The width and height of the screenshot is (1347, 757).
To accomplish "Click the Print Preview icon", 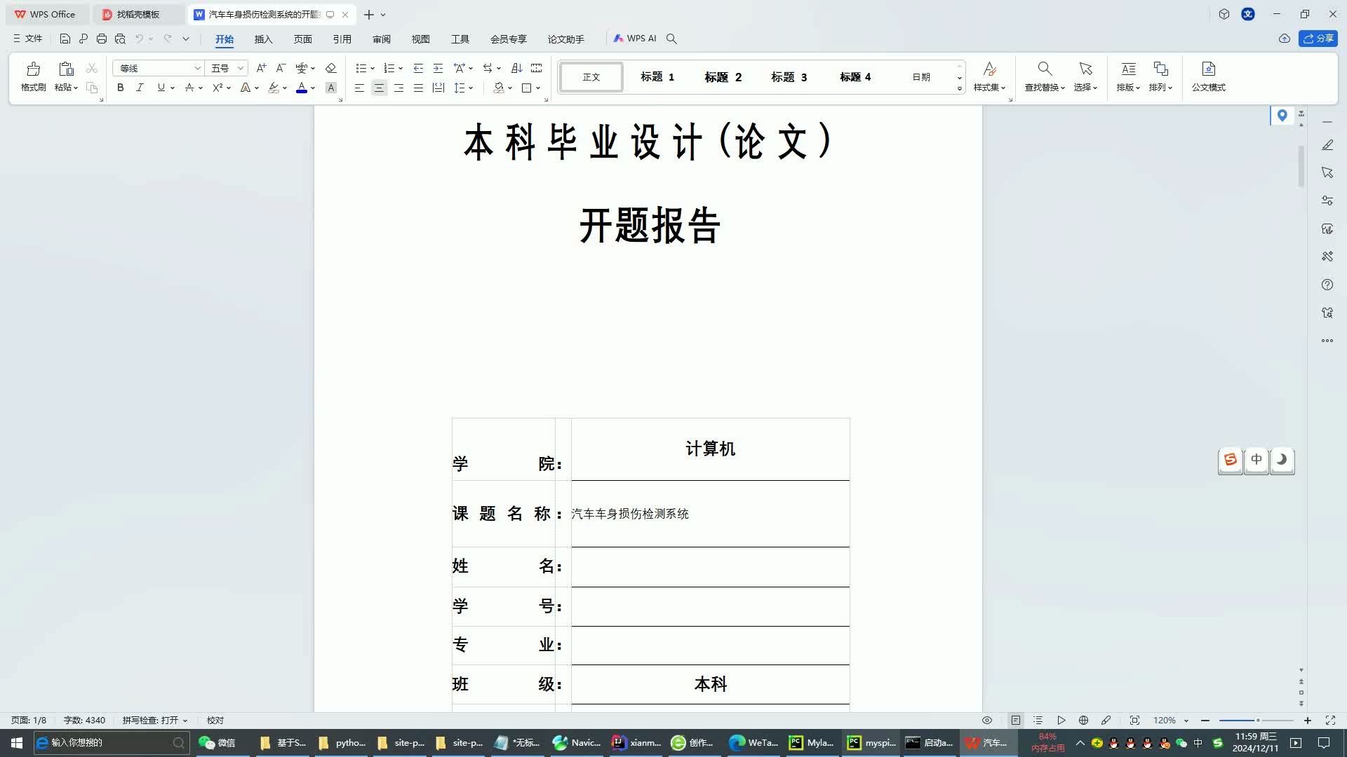I will click(120, 39).
